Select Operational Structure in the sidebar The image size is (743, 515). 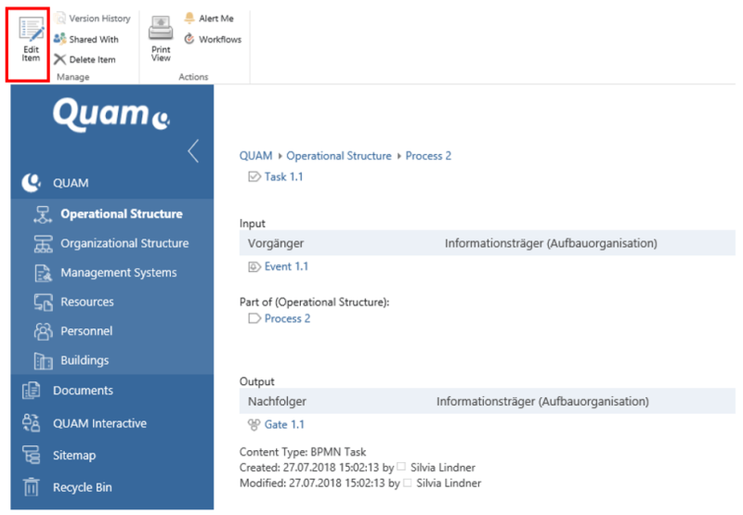pyautogui.click(x=121, y=213)
